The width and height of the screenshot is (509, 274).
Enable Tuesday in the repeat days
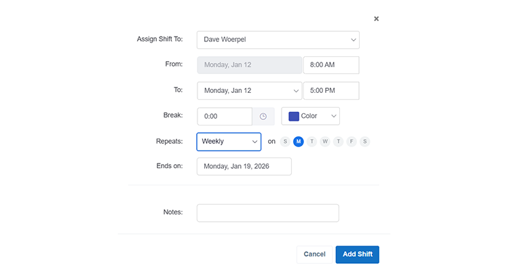coord(312,142)
